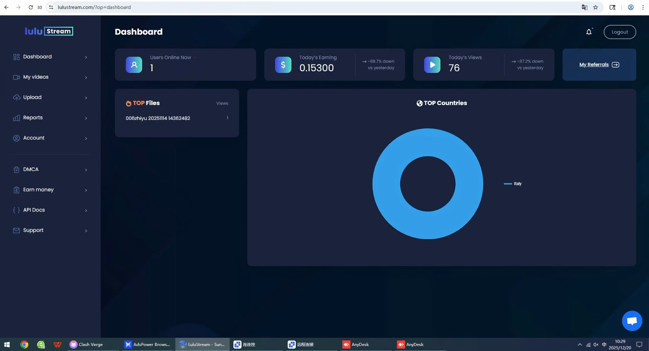Open the notifications bell icon
Viewport: 649px width, 351px height.
click(589, 32)
